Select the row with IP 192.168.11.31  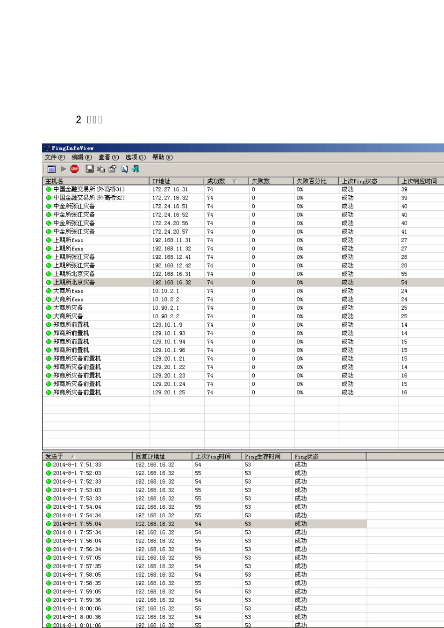point(243,240)
